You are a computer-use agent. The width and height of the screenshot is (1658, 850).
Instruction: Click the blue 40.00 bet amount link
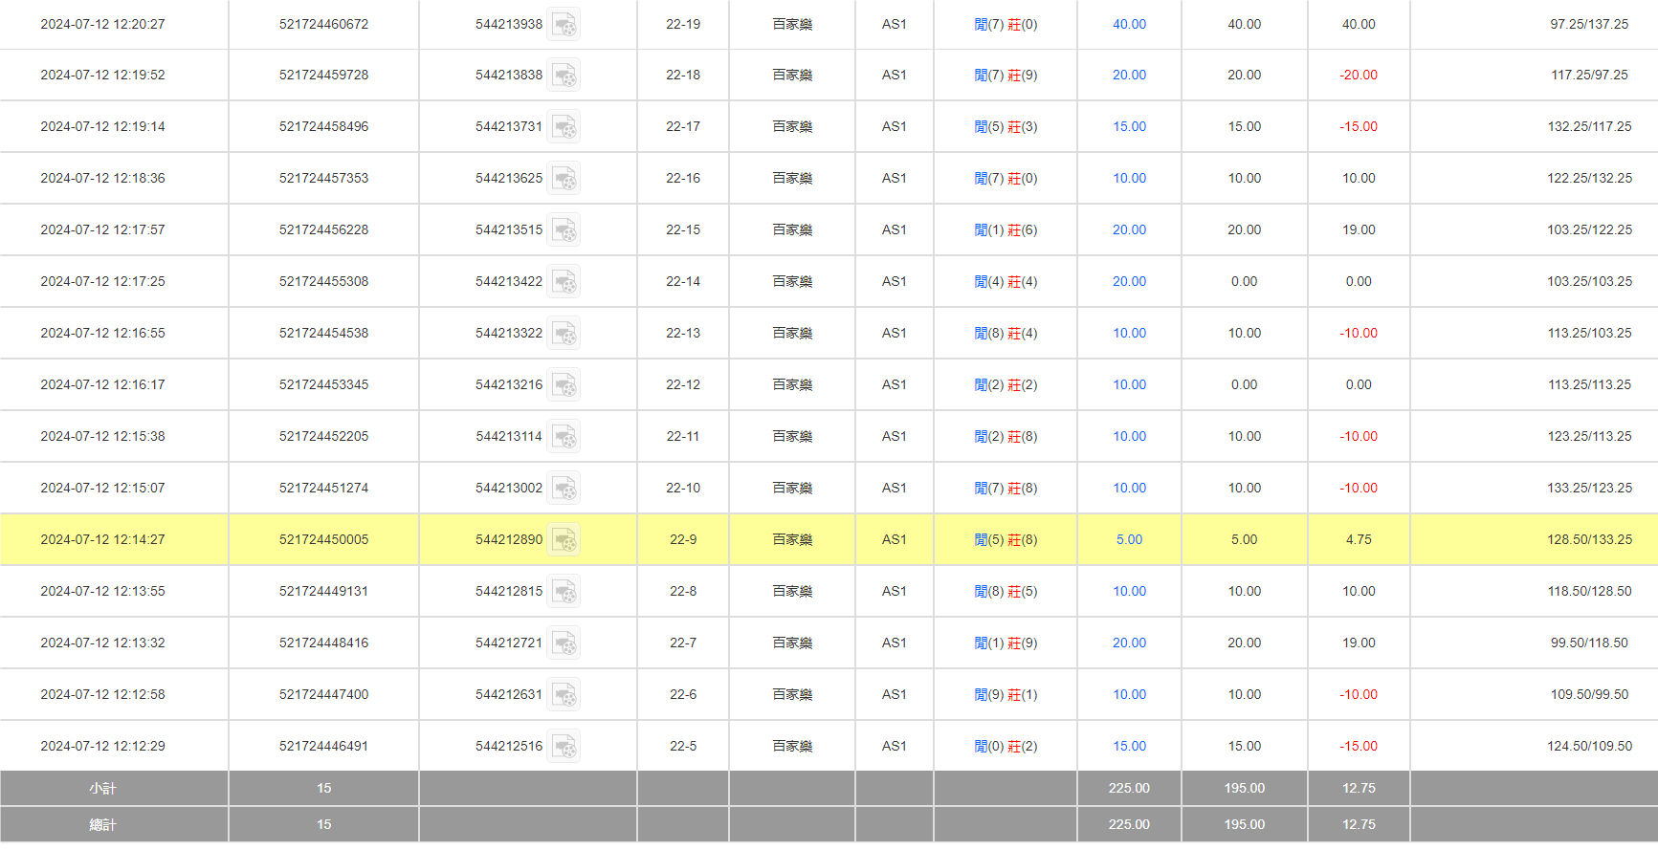click(1129, 25)
